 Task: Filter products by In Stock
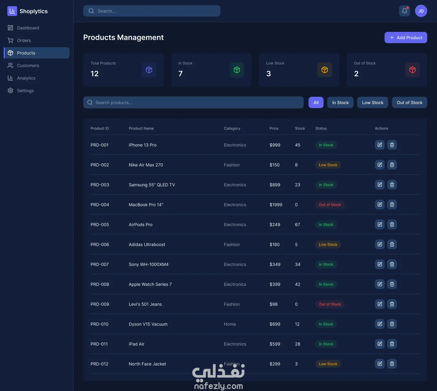(341, 103)
